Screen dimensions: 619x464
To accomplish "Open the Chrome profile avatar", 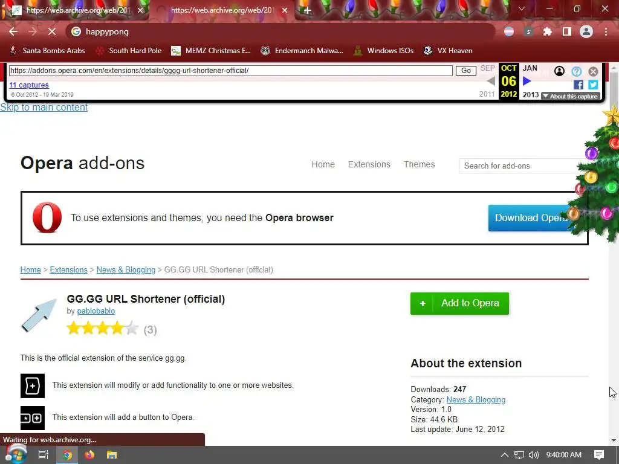I will click(586, 31).
